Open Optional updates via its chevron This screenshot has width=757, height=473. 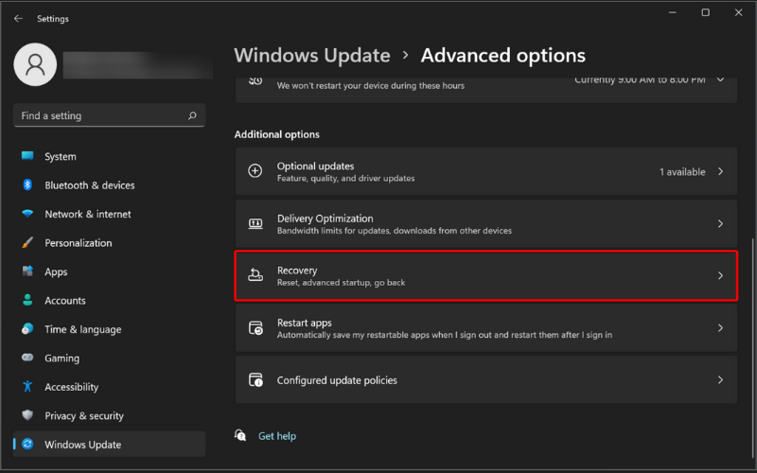[x=720, y=171]
